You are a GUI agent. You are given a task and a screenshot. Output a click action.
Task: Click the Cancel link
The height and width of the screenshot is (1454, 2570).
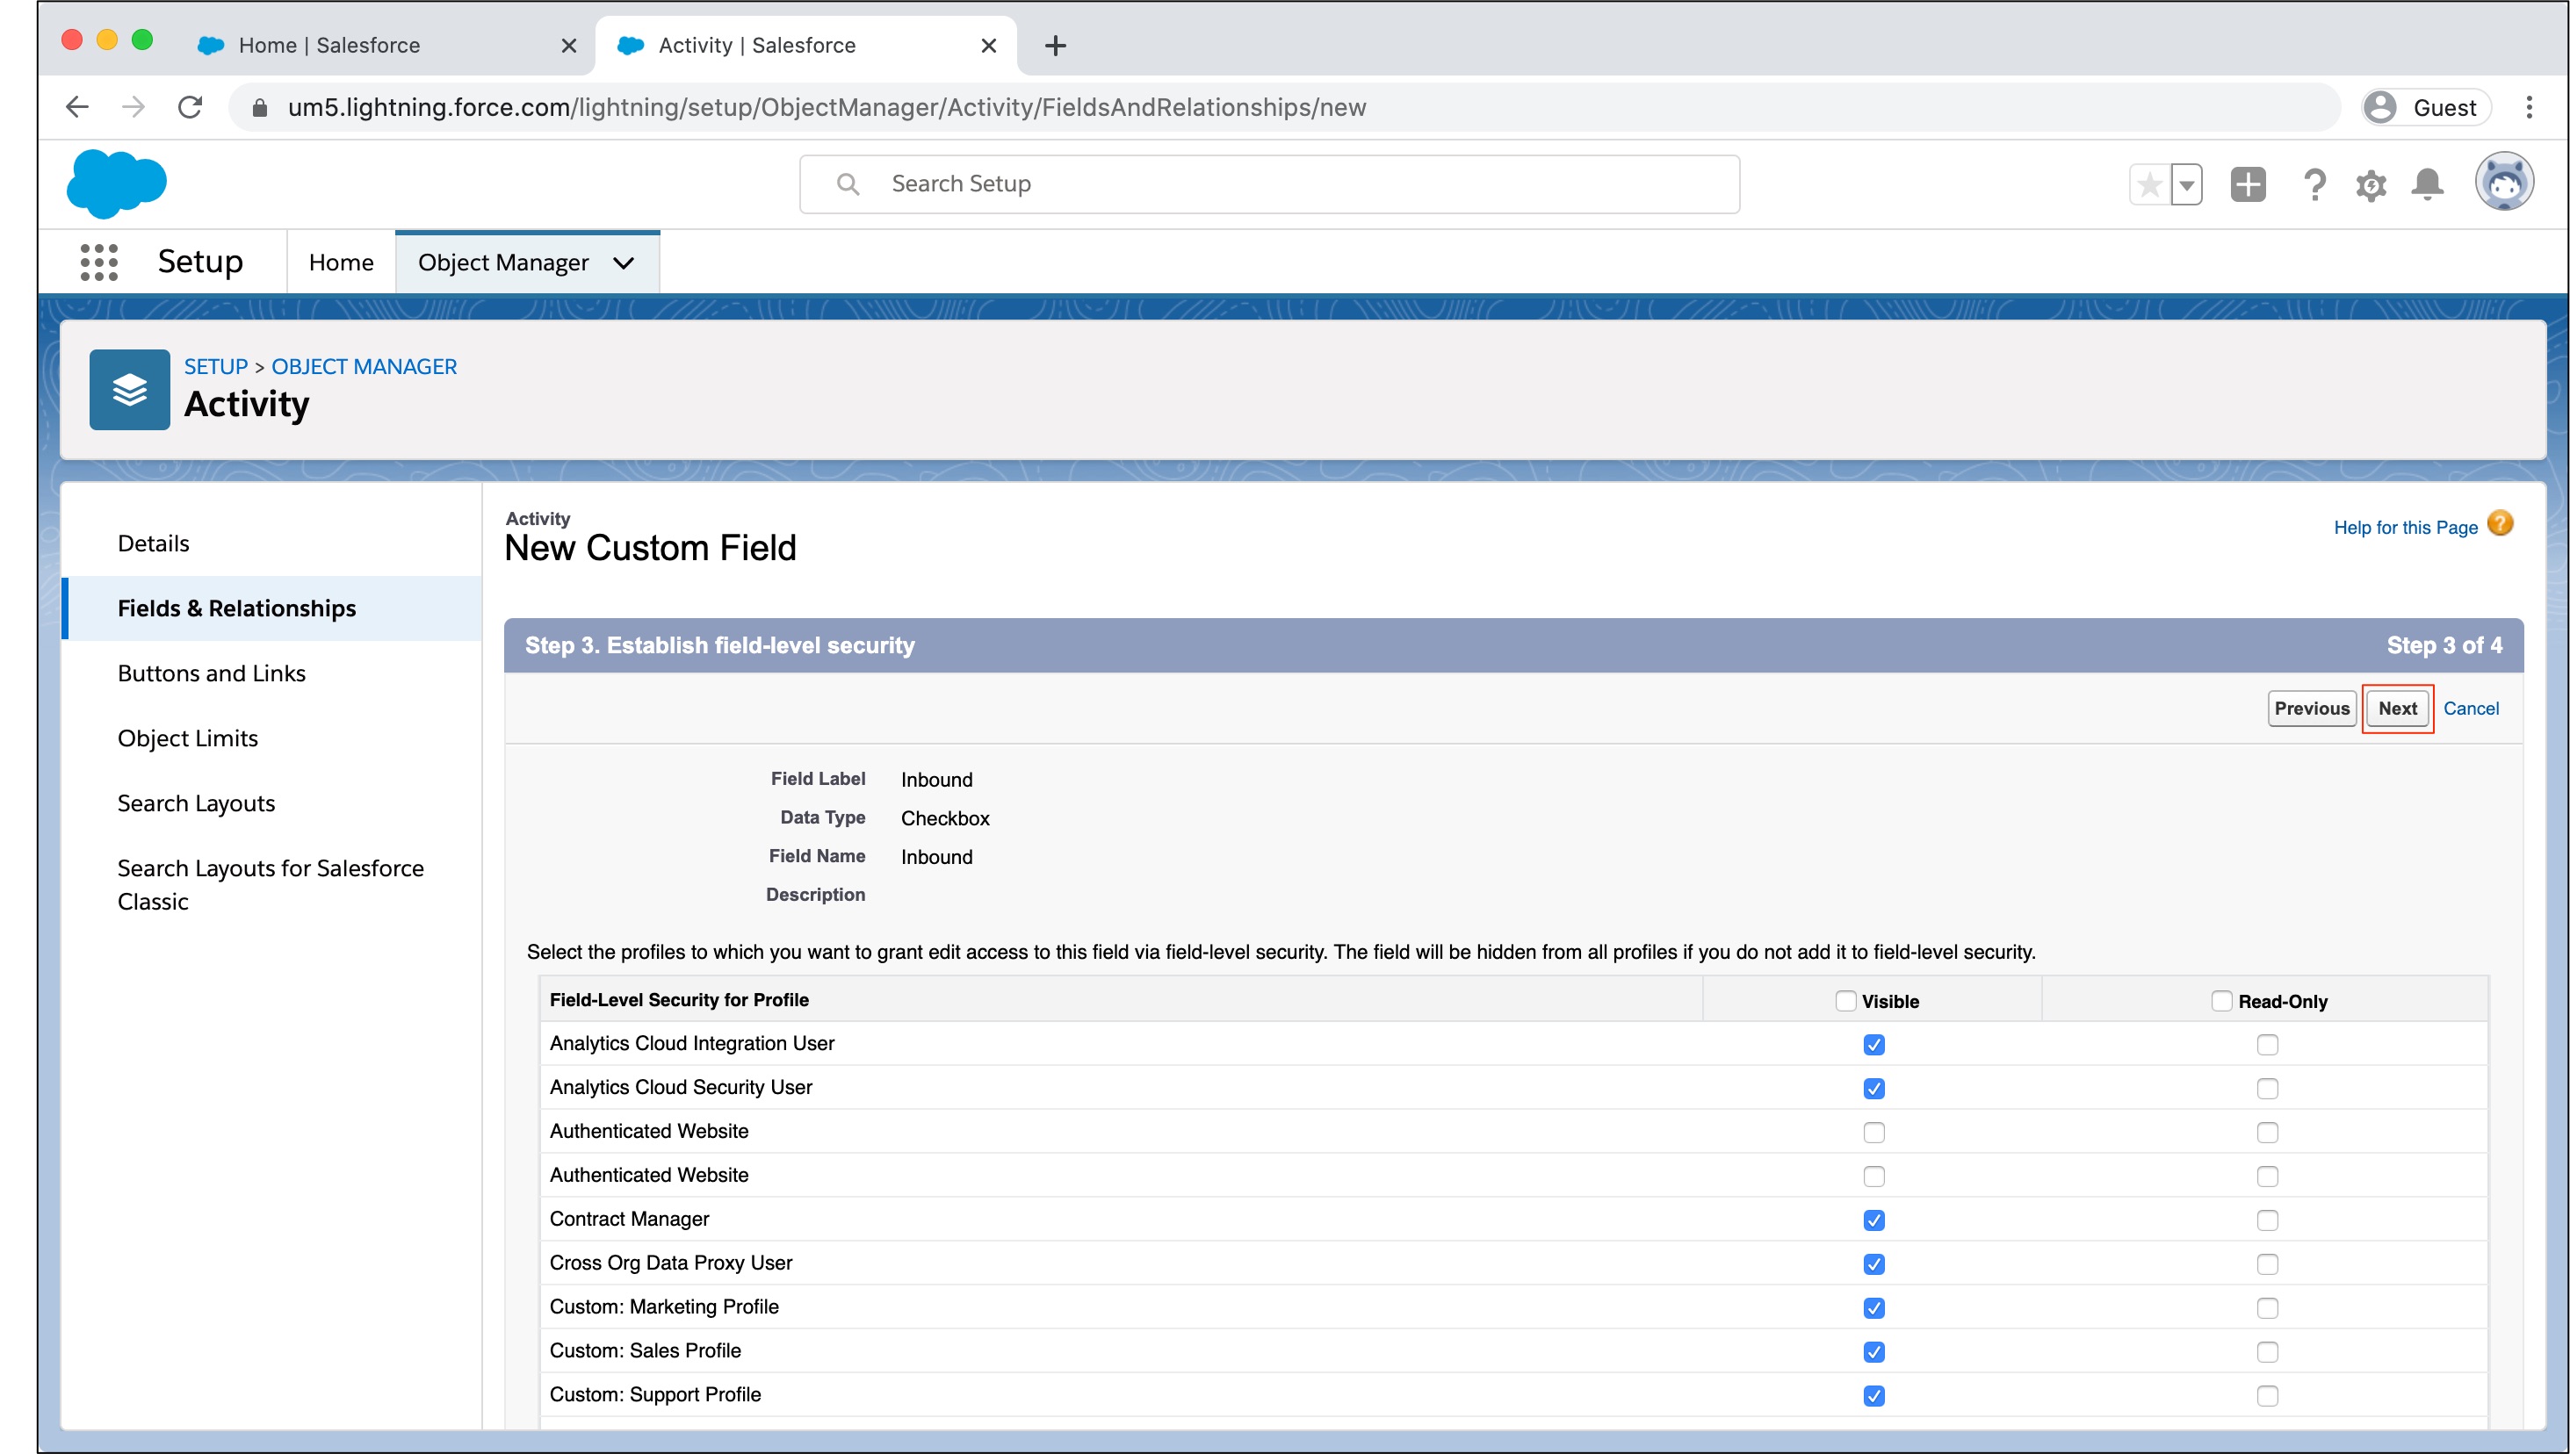pyautogui.click(x=2470, y=708)
